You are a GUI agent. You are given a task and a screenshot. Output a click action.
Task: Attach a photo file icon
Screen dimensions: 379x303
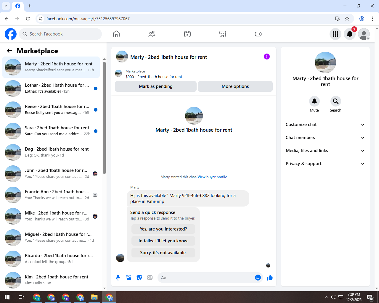click(x=129, y=278)
